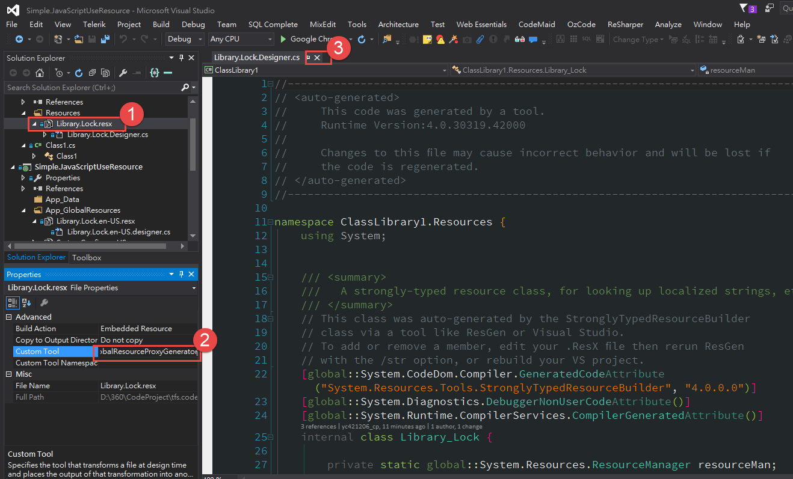The height and width of the screenshot is (479, 793).
Task: Open the ReSharper menu
Action: click(x=625, y=24)
